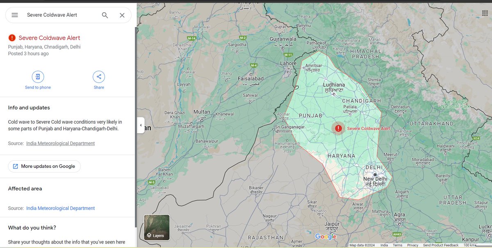This screenshot has width=492, height=248.
Task: Click the Shimla city label
Action: 374,80
